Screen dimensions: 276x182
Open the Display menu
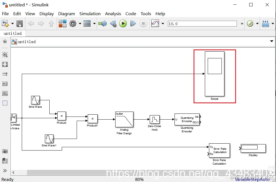[47, 14]
